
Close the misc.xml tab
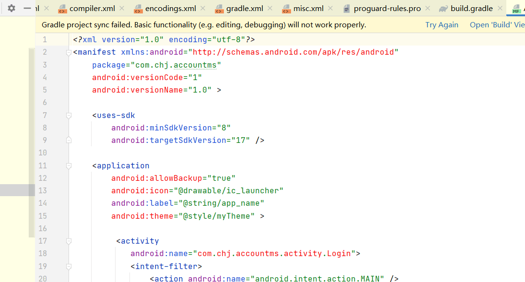[330, 8]
